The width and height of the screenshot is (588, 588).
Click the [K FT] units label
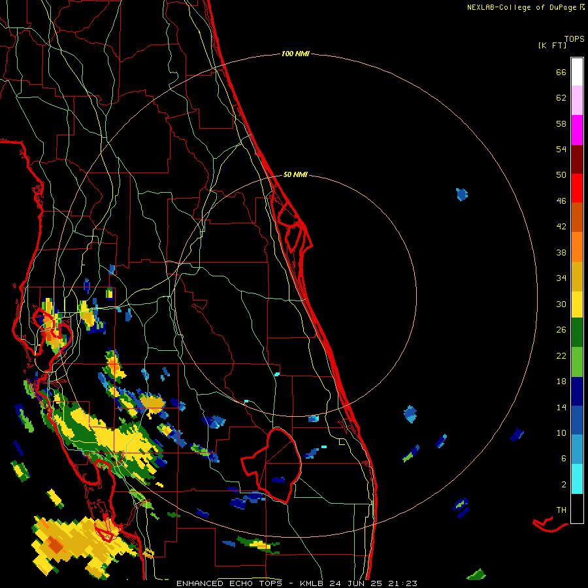(x=552, y=45)
